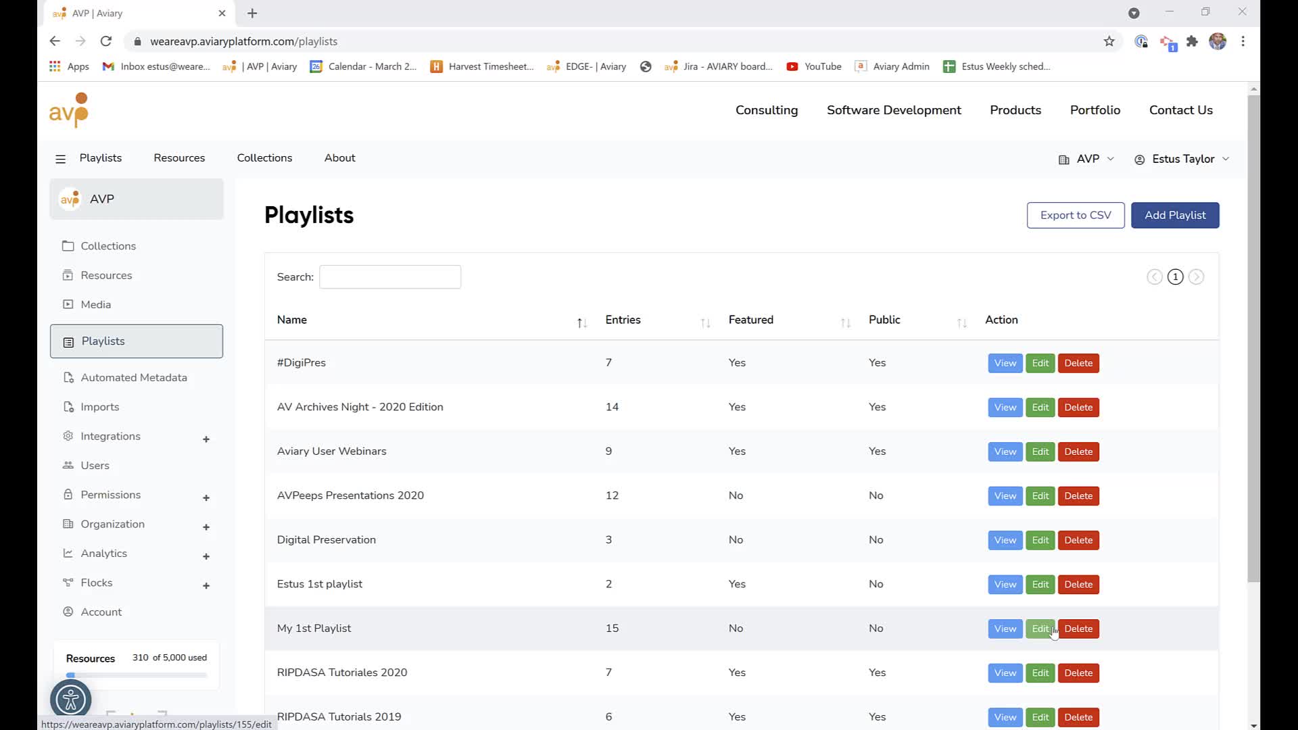The image size is (1298, 730).
Task: Click the Add Playlist button
Action: click(1175, 215)
